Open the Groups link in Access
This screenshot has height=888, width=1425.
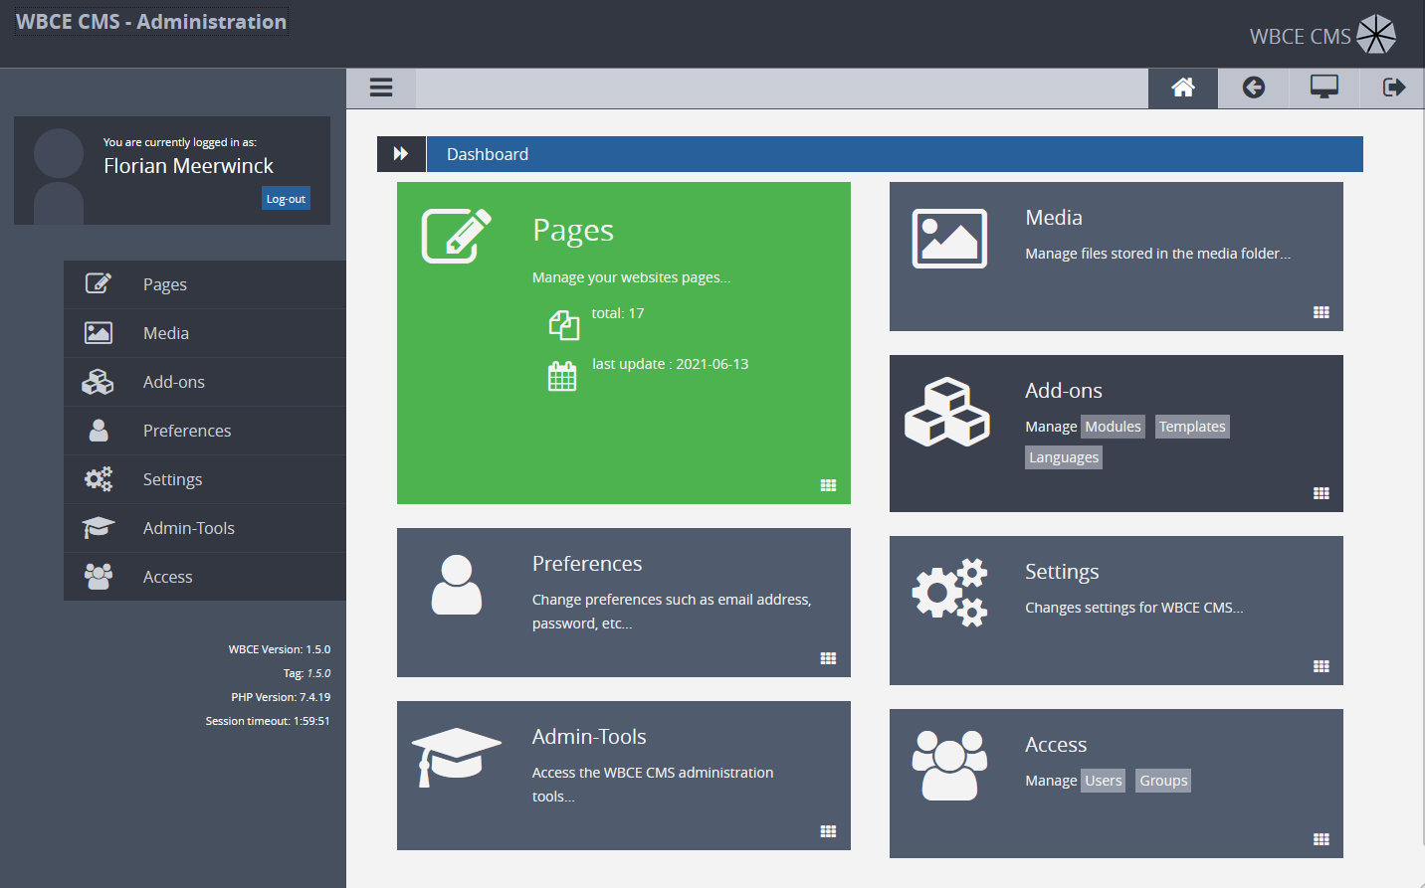click(1163, 781)
